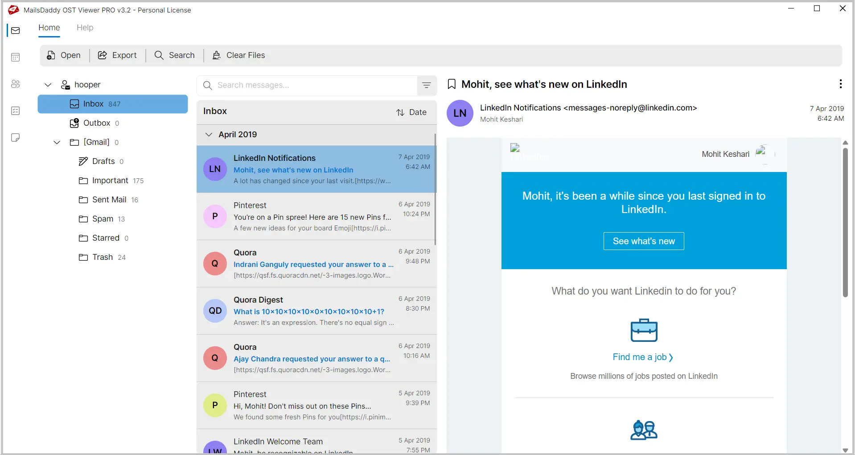
Task: Click the Open file toolbar button
Action: [x=64, y=55]
